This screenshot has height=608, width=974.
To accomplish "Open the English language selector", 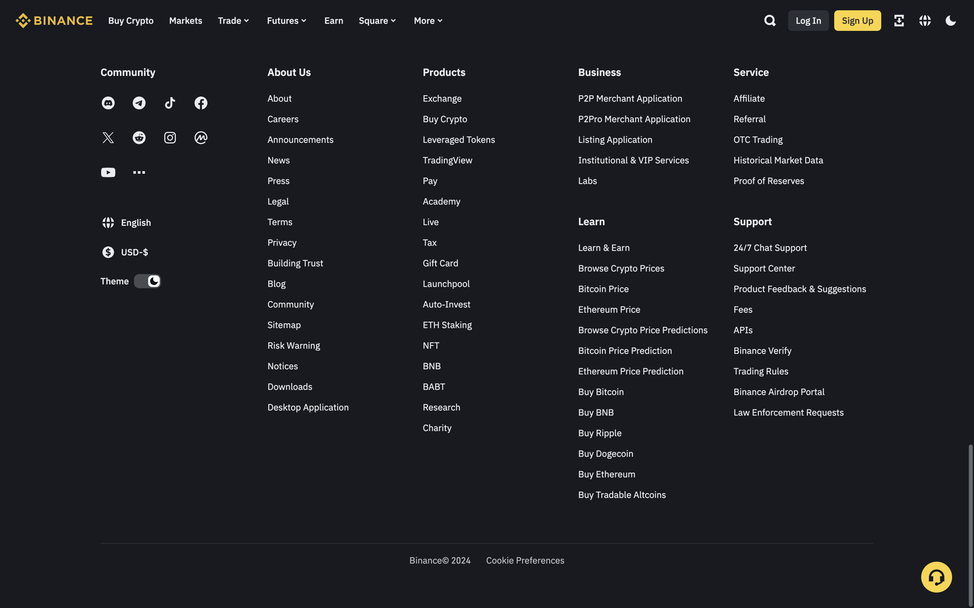I will (126, 222).
